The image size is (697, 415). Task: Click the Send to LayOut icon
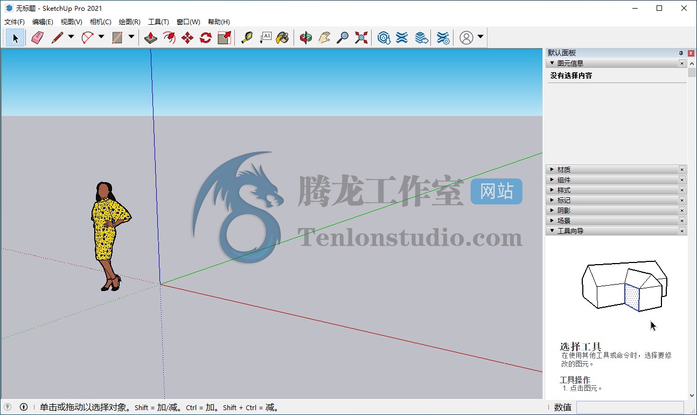point(421,38)
